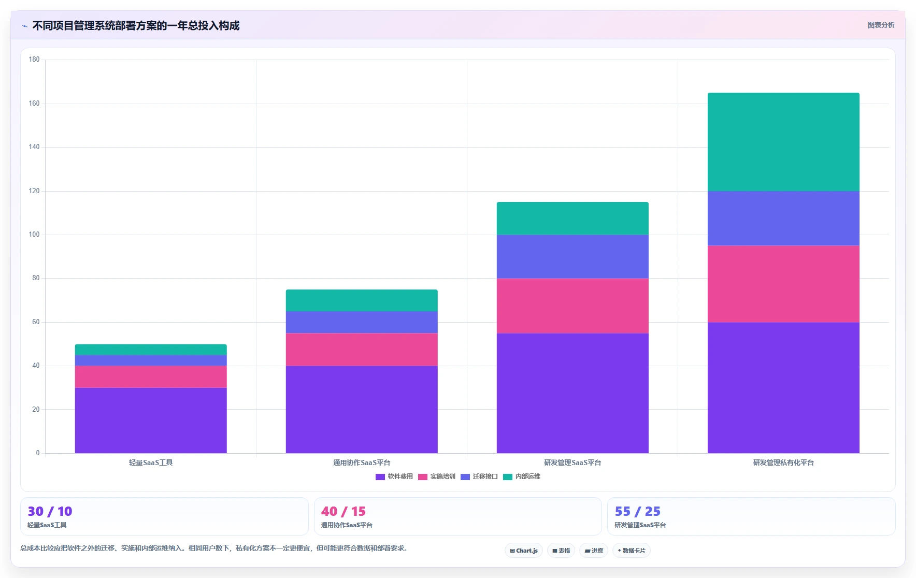Click the footer note beginning 总成本比较应把软件之外
The width and height of the screenshot is (916, 578).
tap(215, 548)
